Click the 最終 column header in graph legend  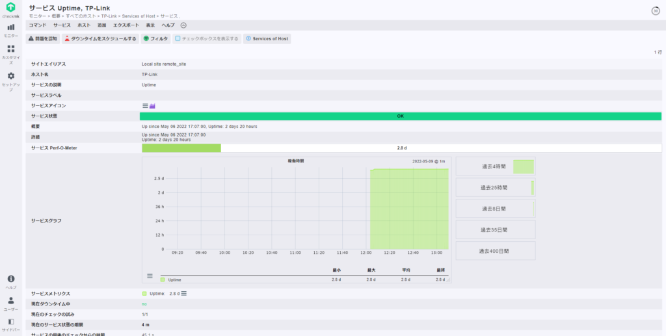click(440, 270)
